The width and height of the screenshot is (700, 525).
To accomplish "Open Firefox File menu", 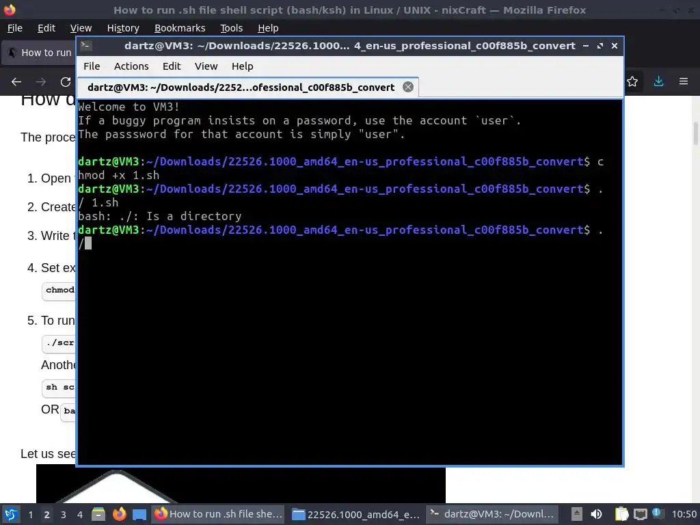I will [x=15, y=28].
